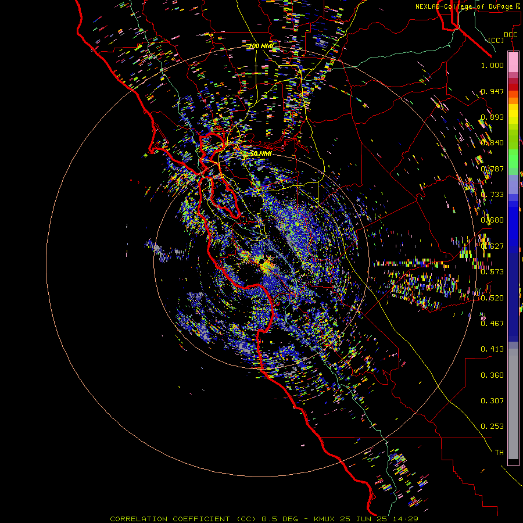The width and height of the screenshot is (523, 523).
Task: Select the "1.000" legend value
Action: 492,65
